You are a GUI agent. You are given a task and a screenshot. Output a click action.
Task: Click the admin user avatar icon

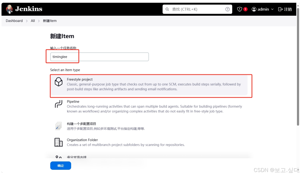pos(254,9)
